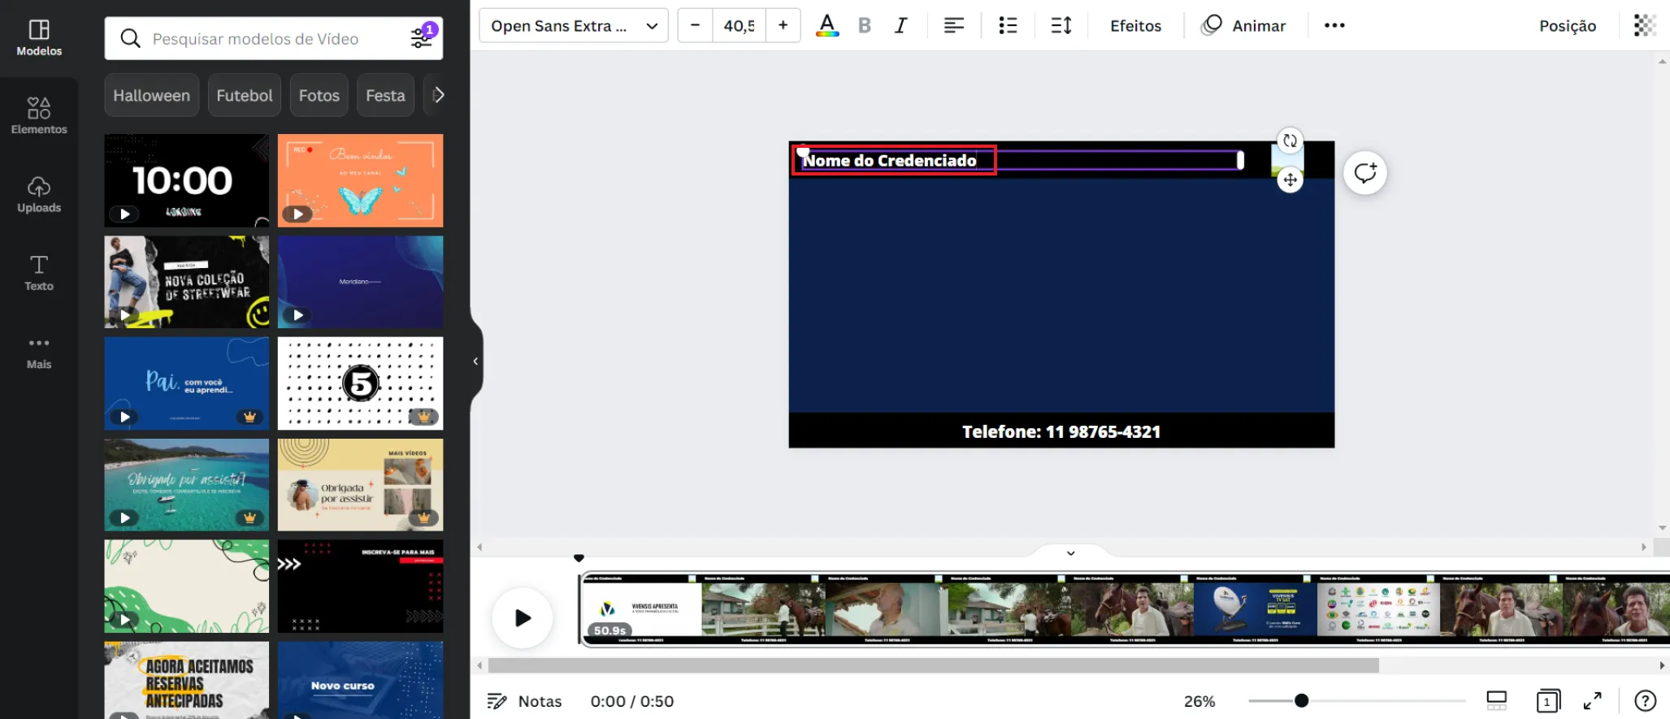Screen dimensions: 1670x719
Task: Open search filters in template search
Action: (422, 38)
